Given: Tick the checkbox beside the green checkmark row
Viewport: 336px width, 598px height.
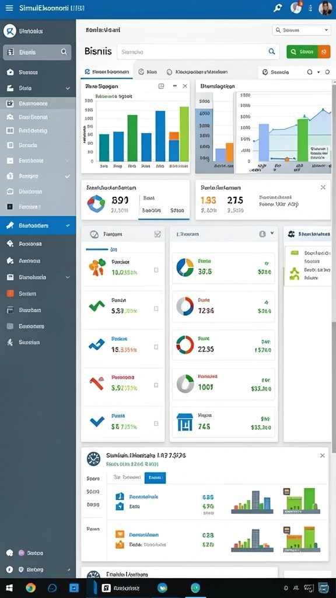Looking at the screenshot, I should pyautogui.click(x=156, y=308).
